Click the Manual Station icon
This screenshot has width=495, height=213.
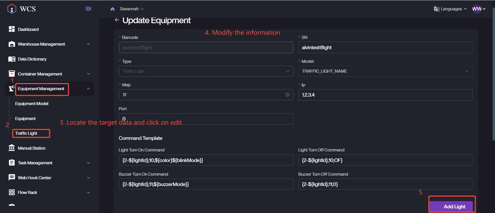pos(12,148)
